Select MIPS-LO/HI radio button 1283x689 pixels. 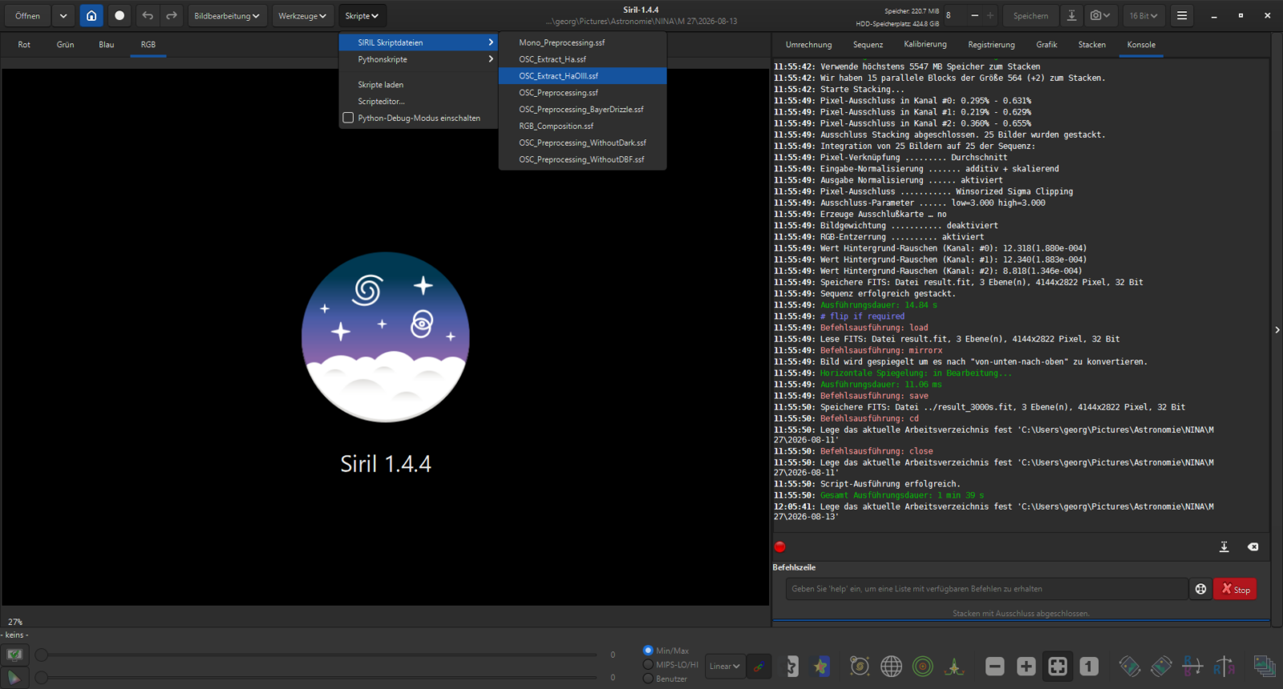pos(648,665)
